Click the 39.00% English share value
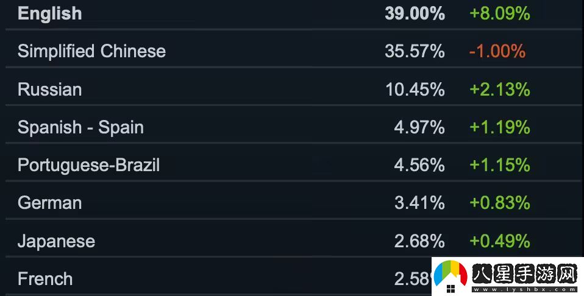Image resolution: width=584 pixels, height=296 pixels. pyautogui.click(x=415, y=13)
